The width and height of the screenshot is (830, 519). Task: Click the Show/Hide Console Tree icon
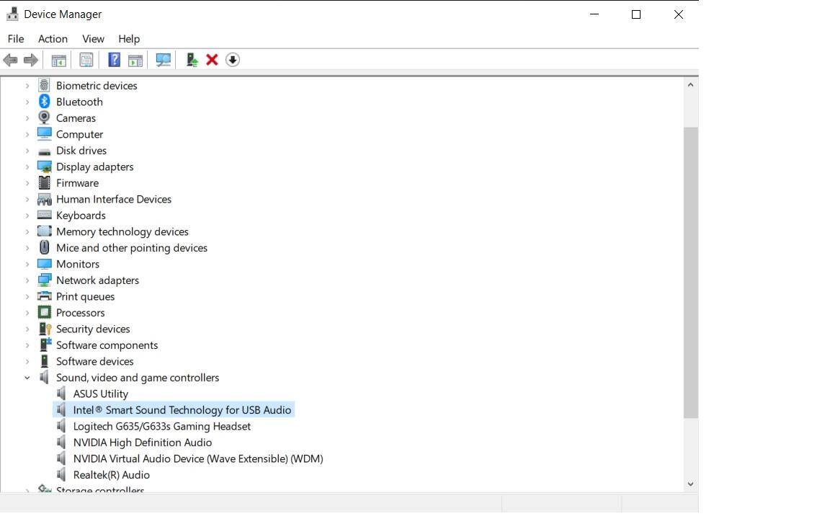click(x=59, y=60)
